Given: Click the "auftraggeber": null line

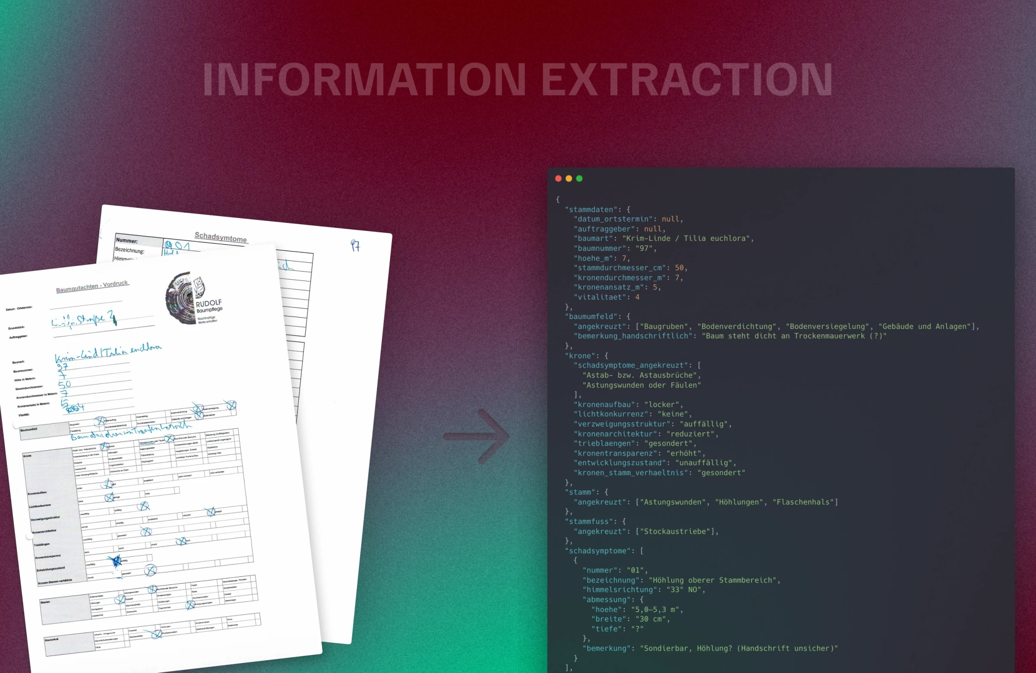Looking at the screenshot, I should click(x=619, y=229).
